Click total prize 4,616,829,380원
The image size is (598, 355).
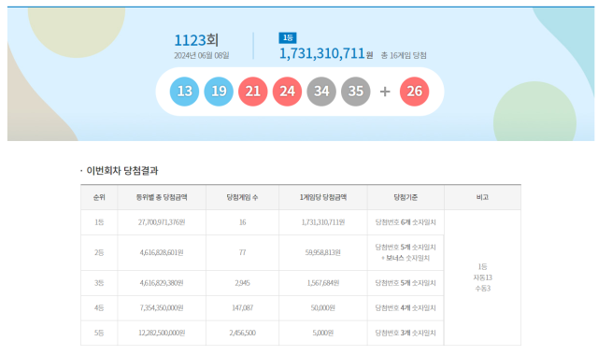(x=162, y=283)
